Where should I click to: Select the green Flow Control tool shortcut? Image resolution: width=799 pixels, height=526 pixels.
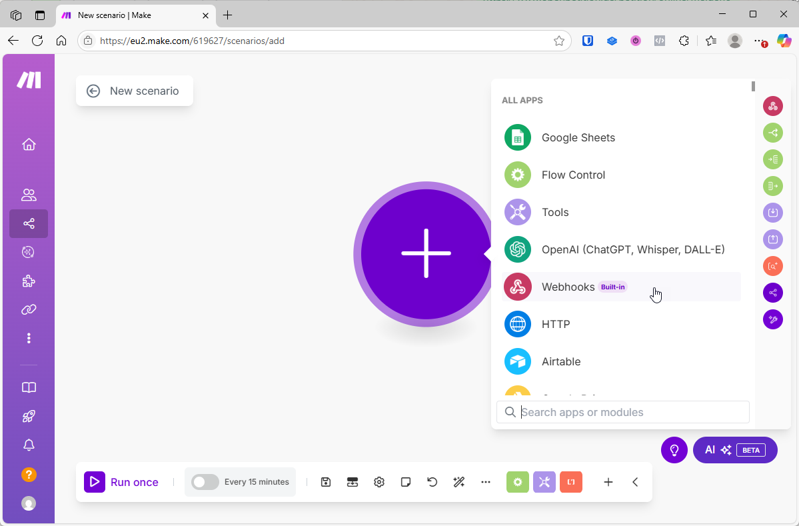point(518,482)
